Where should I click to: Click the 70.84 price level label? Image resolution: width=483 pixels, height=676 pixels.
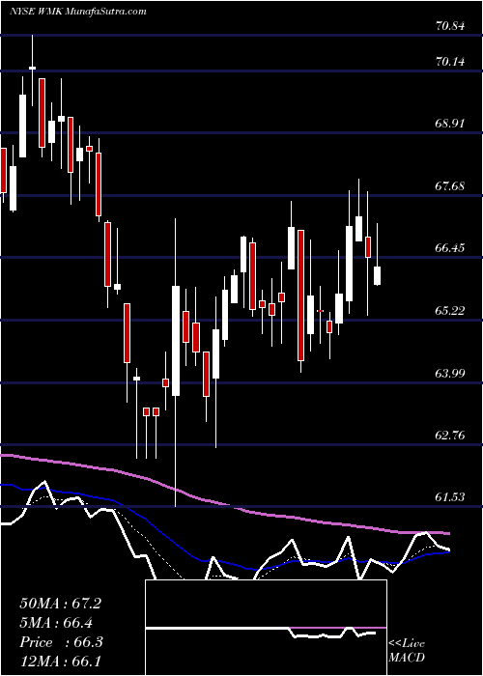(450, 26)
